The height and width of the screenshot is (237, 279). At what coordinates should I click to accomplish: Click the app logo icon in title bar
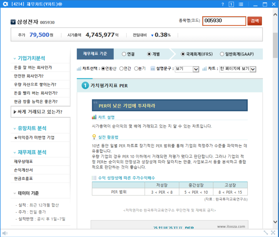[6, 4]
